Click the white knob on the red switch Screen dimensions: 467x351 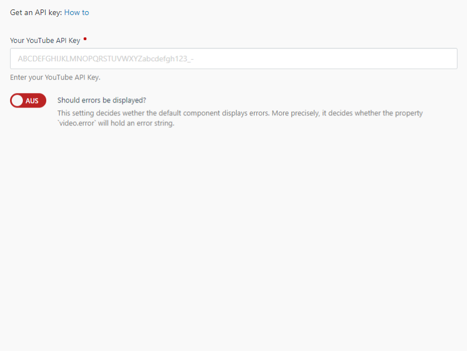click(17, 100)
